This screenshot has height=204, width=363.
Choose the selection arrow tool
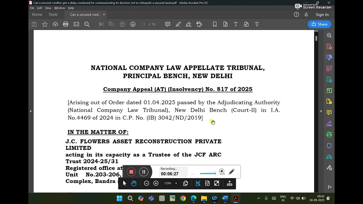pos(124,183)
